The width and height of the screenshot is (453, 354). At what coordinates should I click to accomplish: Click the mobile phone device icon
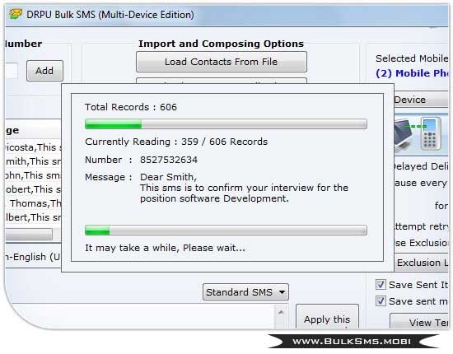[x=431, y=133]
